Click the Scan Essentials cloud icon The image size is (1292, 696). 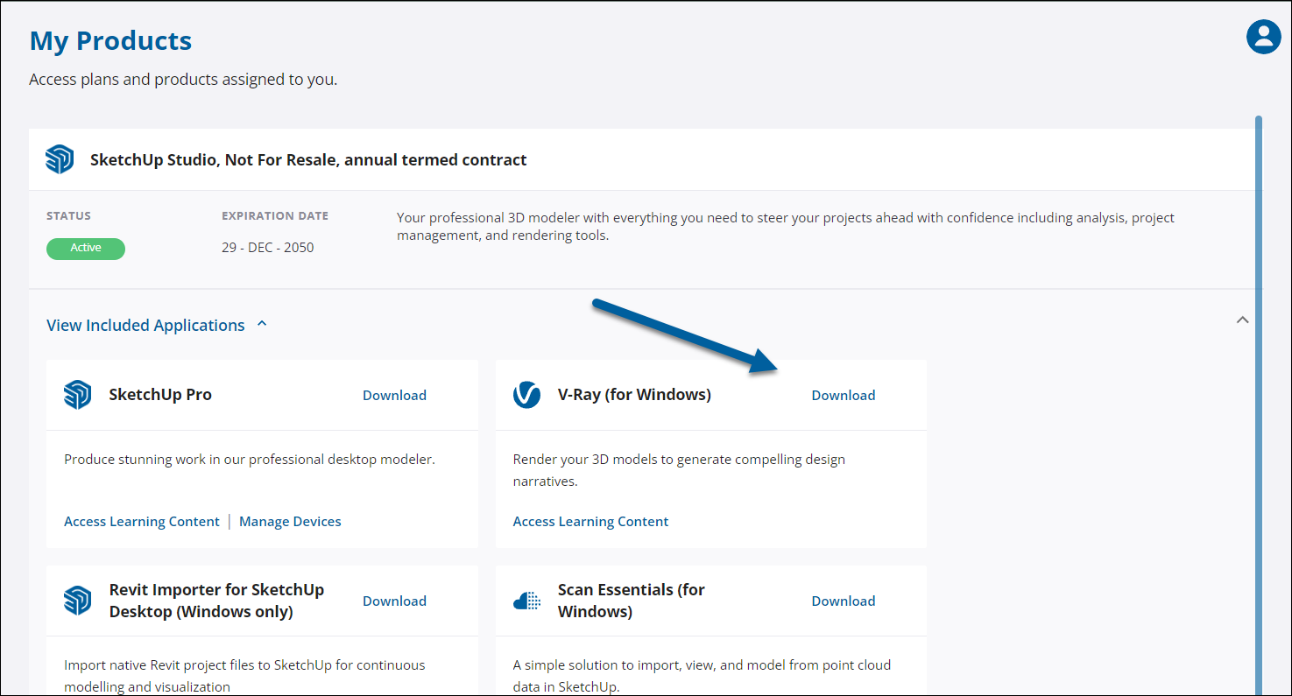coord(526,601)
